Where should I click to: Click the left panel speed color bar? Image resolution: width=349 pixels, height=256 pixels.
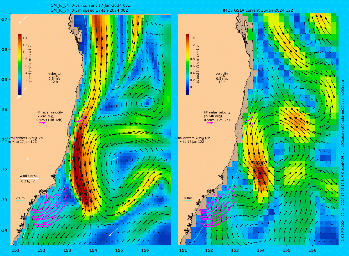point(20,64)
